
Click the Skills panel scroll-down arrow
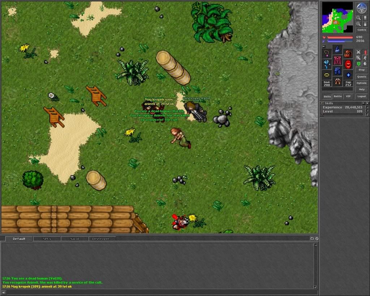367,114
